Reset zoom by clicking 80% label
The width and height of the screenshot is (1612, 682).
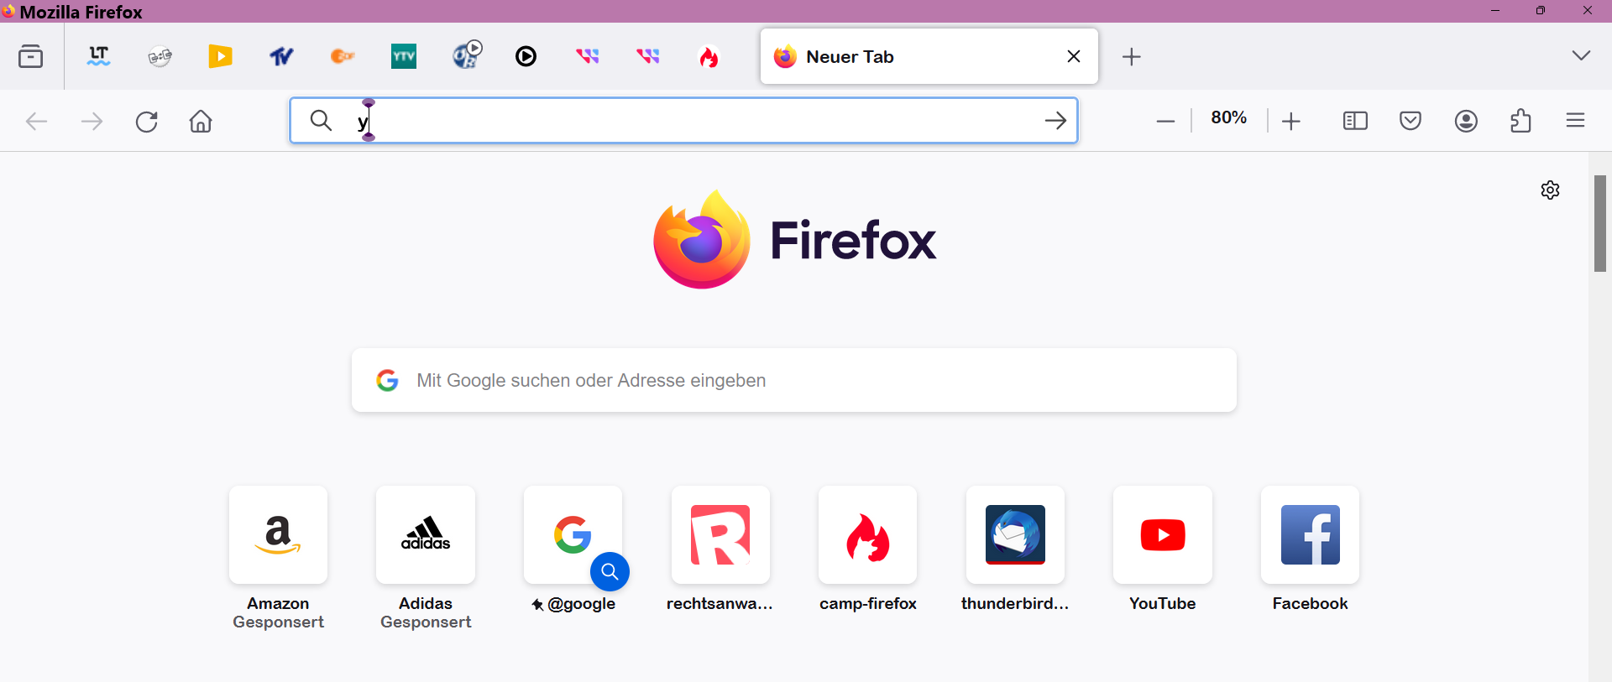click(1228, 118)
